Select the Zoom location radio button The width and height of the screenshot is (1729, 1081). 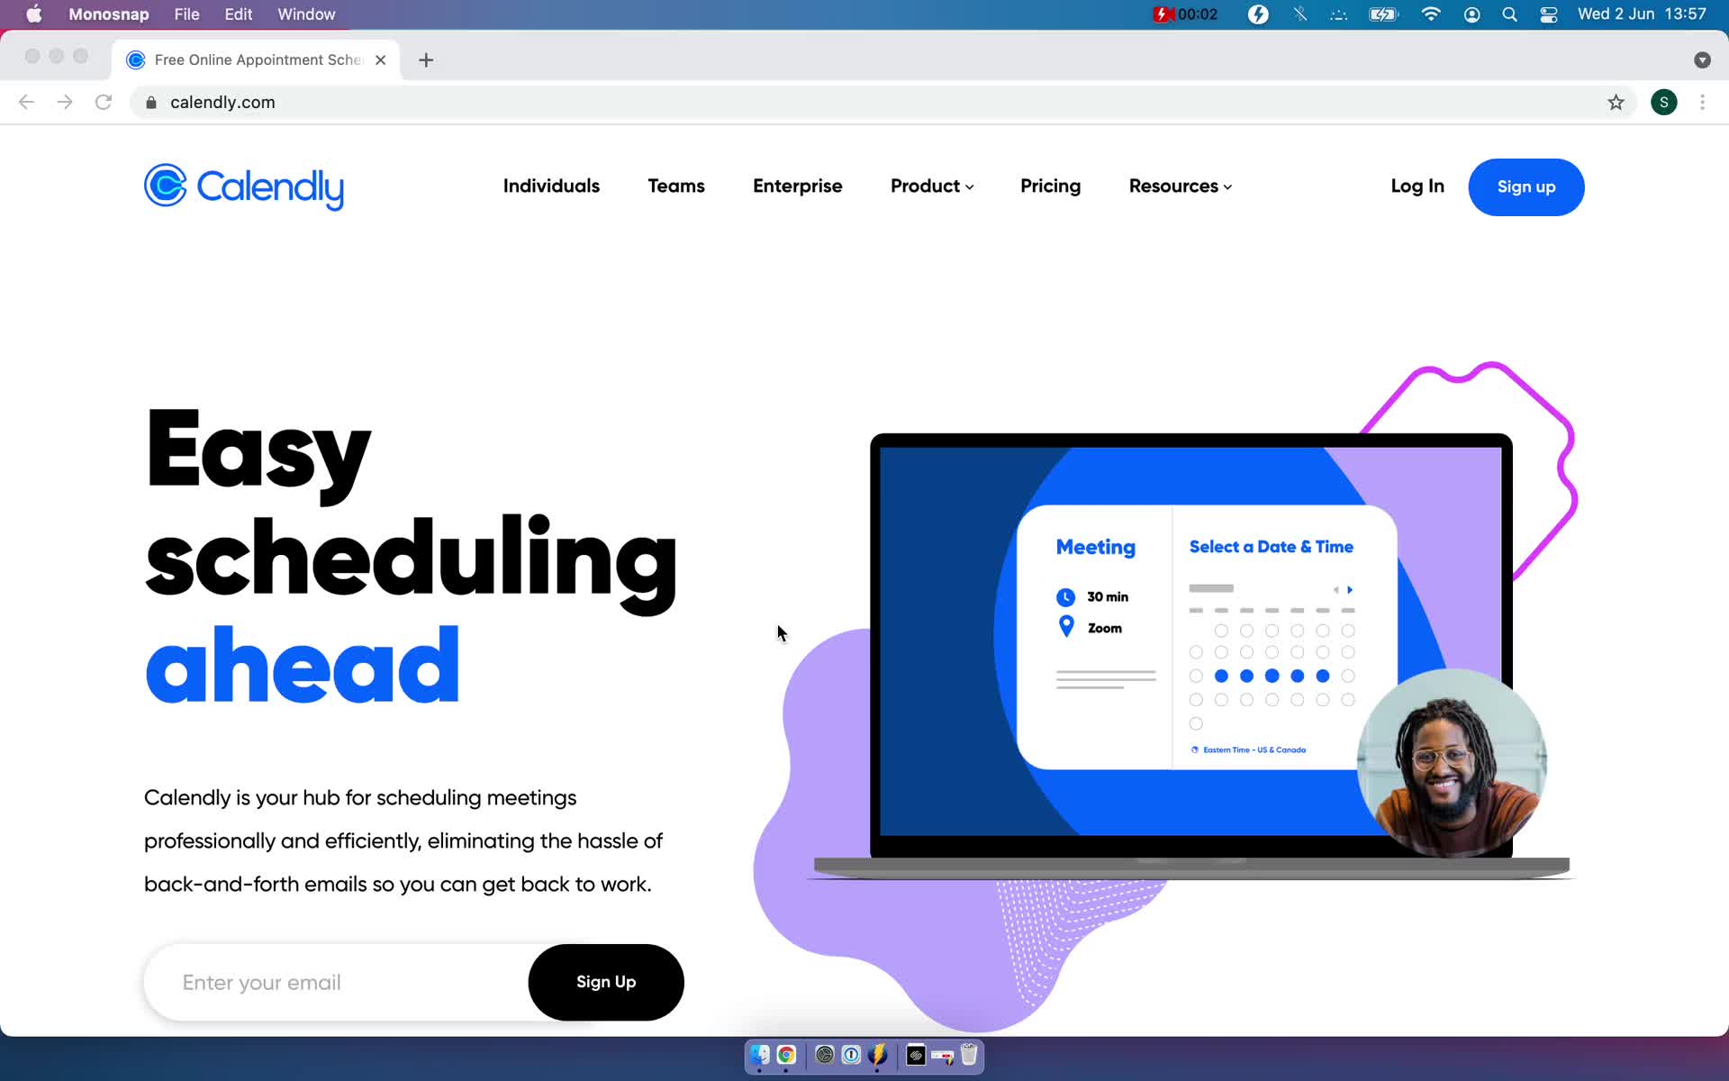coord(1065,625)
